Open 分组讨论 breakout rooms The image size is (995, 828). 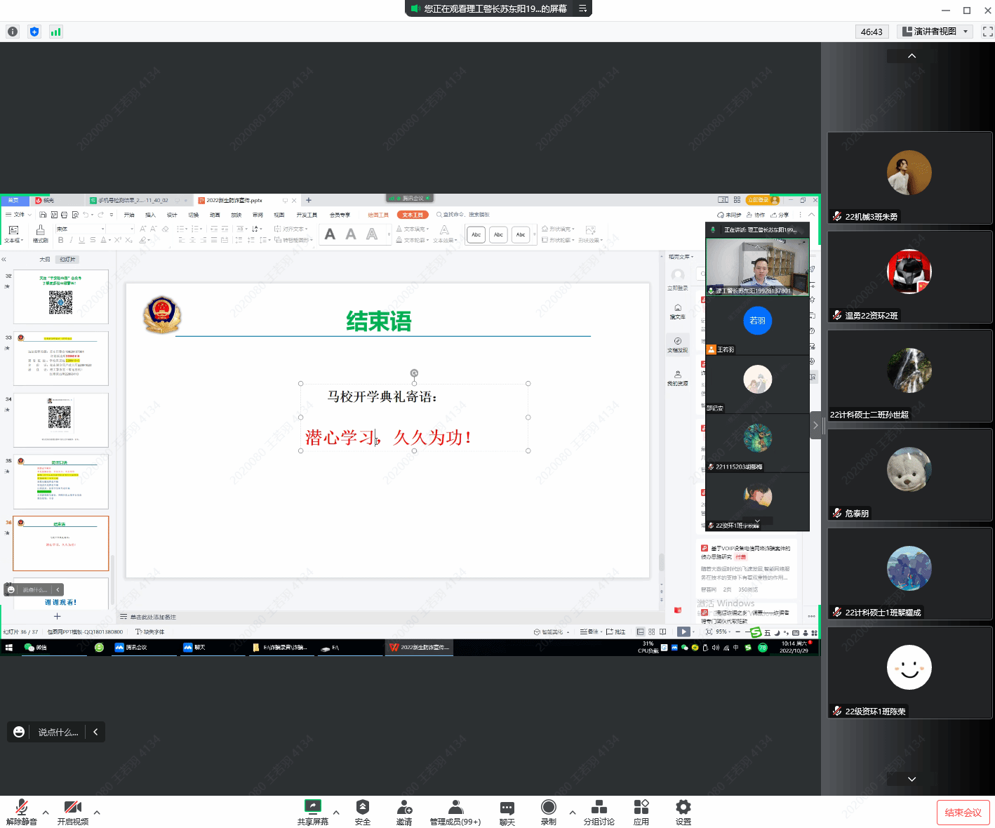click(x=599, y=813)
